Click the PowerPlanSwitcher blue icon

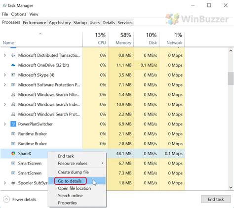(13, 124)
